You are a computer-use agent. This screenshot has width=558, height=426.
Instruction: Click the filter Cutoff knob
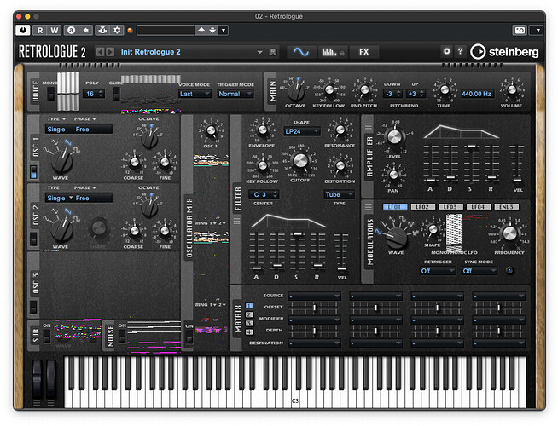tap(300, 160)
